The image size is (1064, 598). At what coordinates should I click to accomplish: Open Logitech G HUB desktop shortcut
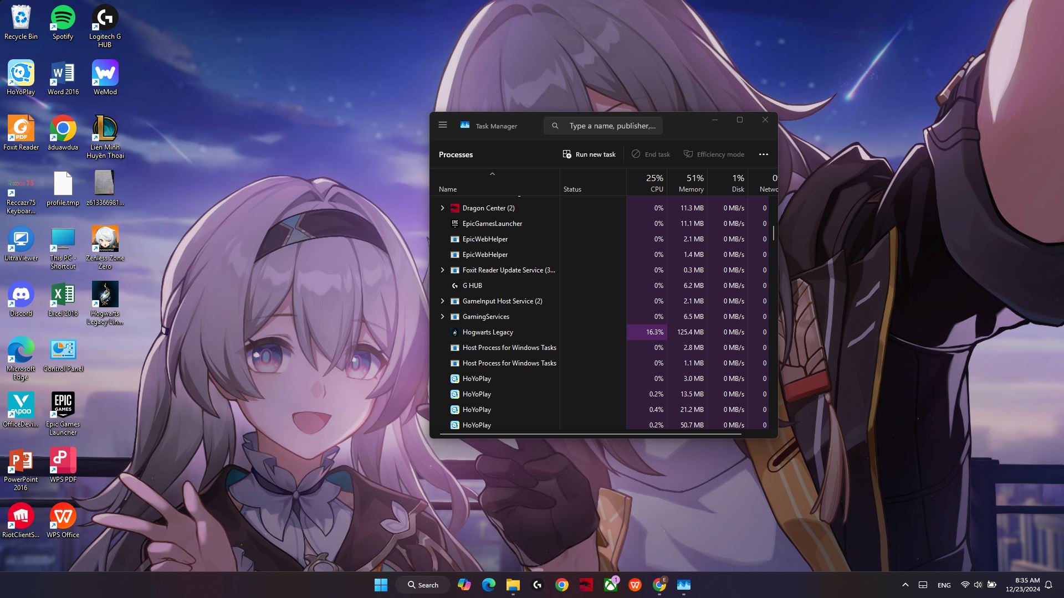click(105, 18)
